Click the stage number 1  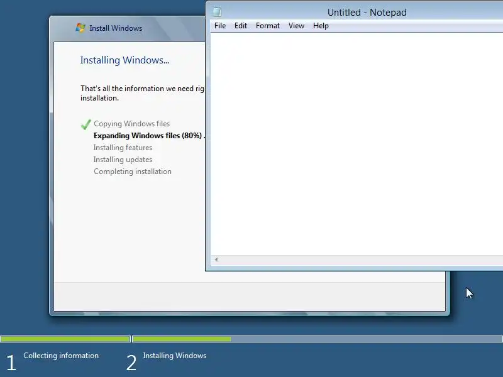11,363
